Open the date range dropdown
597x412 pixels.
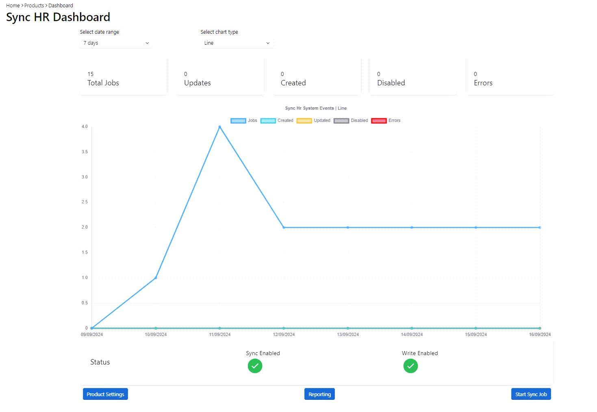coord(115,43)
